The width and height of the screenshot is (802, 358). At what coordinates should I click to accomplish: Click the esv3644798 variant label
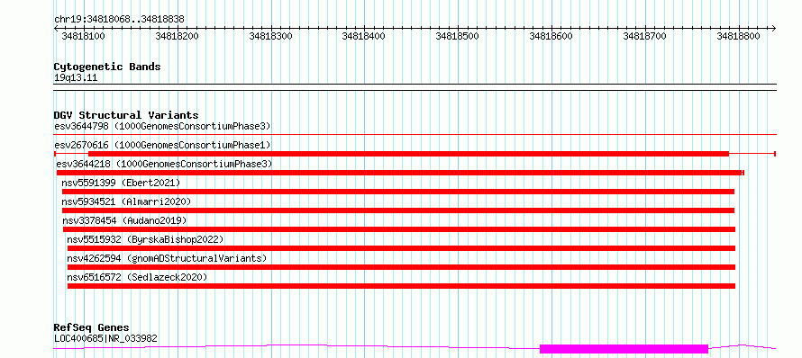(162, 126)
